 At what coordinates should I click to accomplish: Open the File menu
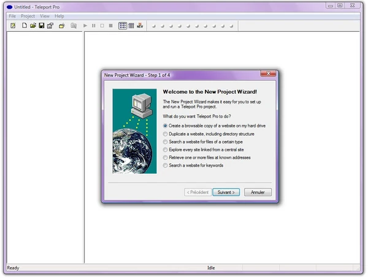click(12, 16)
